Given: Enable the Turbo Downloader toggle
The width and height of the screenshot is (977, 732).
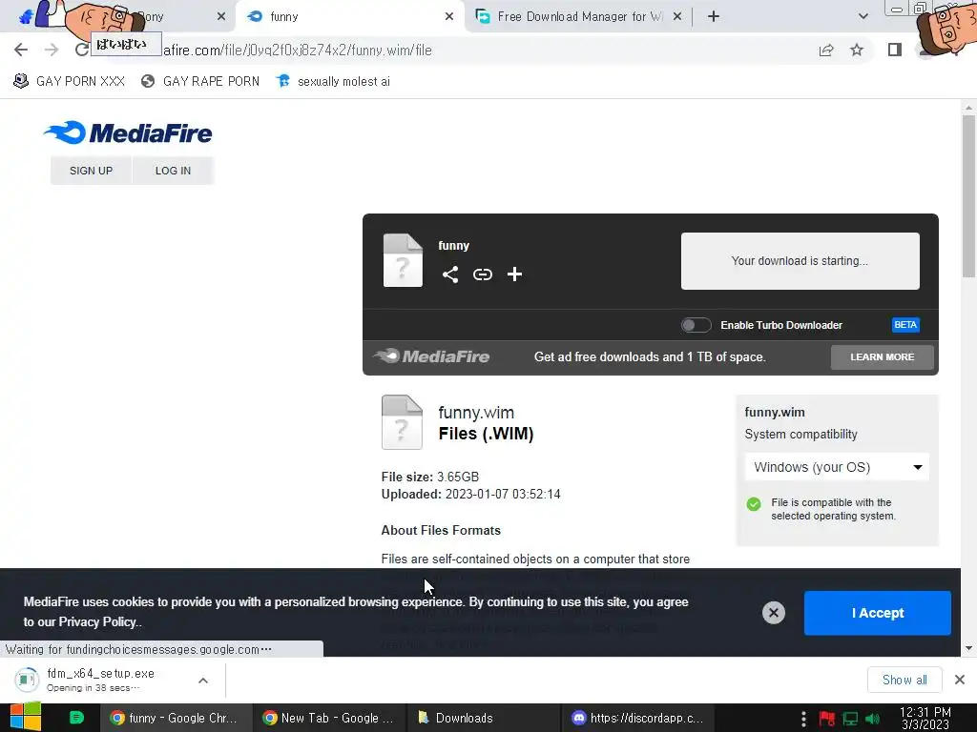Looking at the screenshot, I should pos(696,325).
